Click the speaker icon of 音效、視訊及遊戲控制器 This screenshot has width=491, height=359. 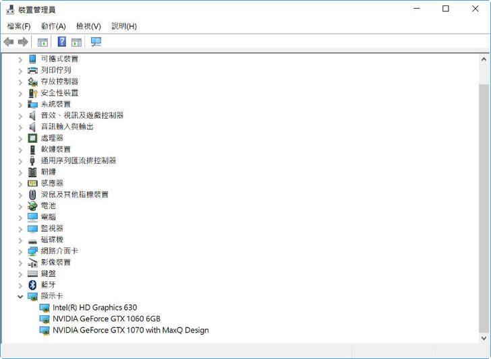(32, 115)
